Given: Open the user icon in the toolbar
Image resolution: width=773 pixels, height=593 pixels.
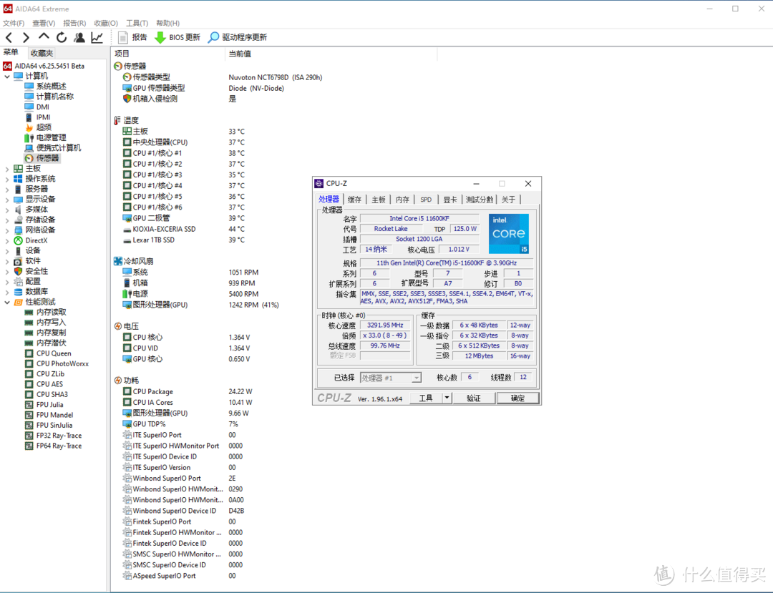Looking at the screenshot, I should pyautogui.click(x=79, y=37).
